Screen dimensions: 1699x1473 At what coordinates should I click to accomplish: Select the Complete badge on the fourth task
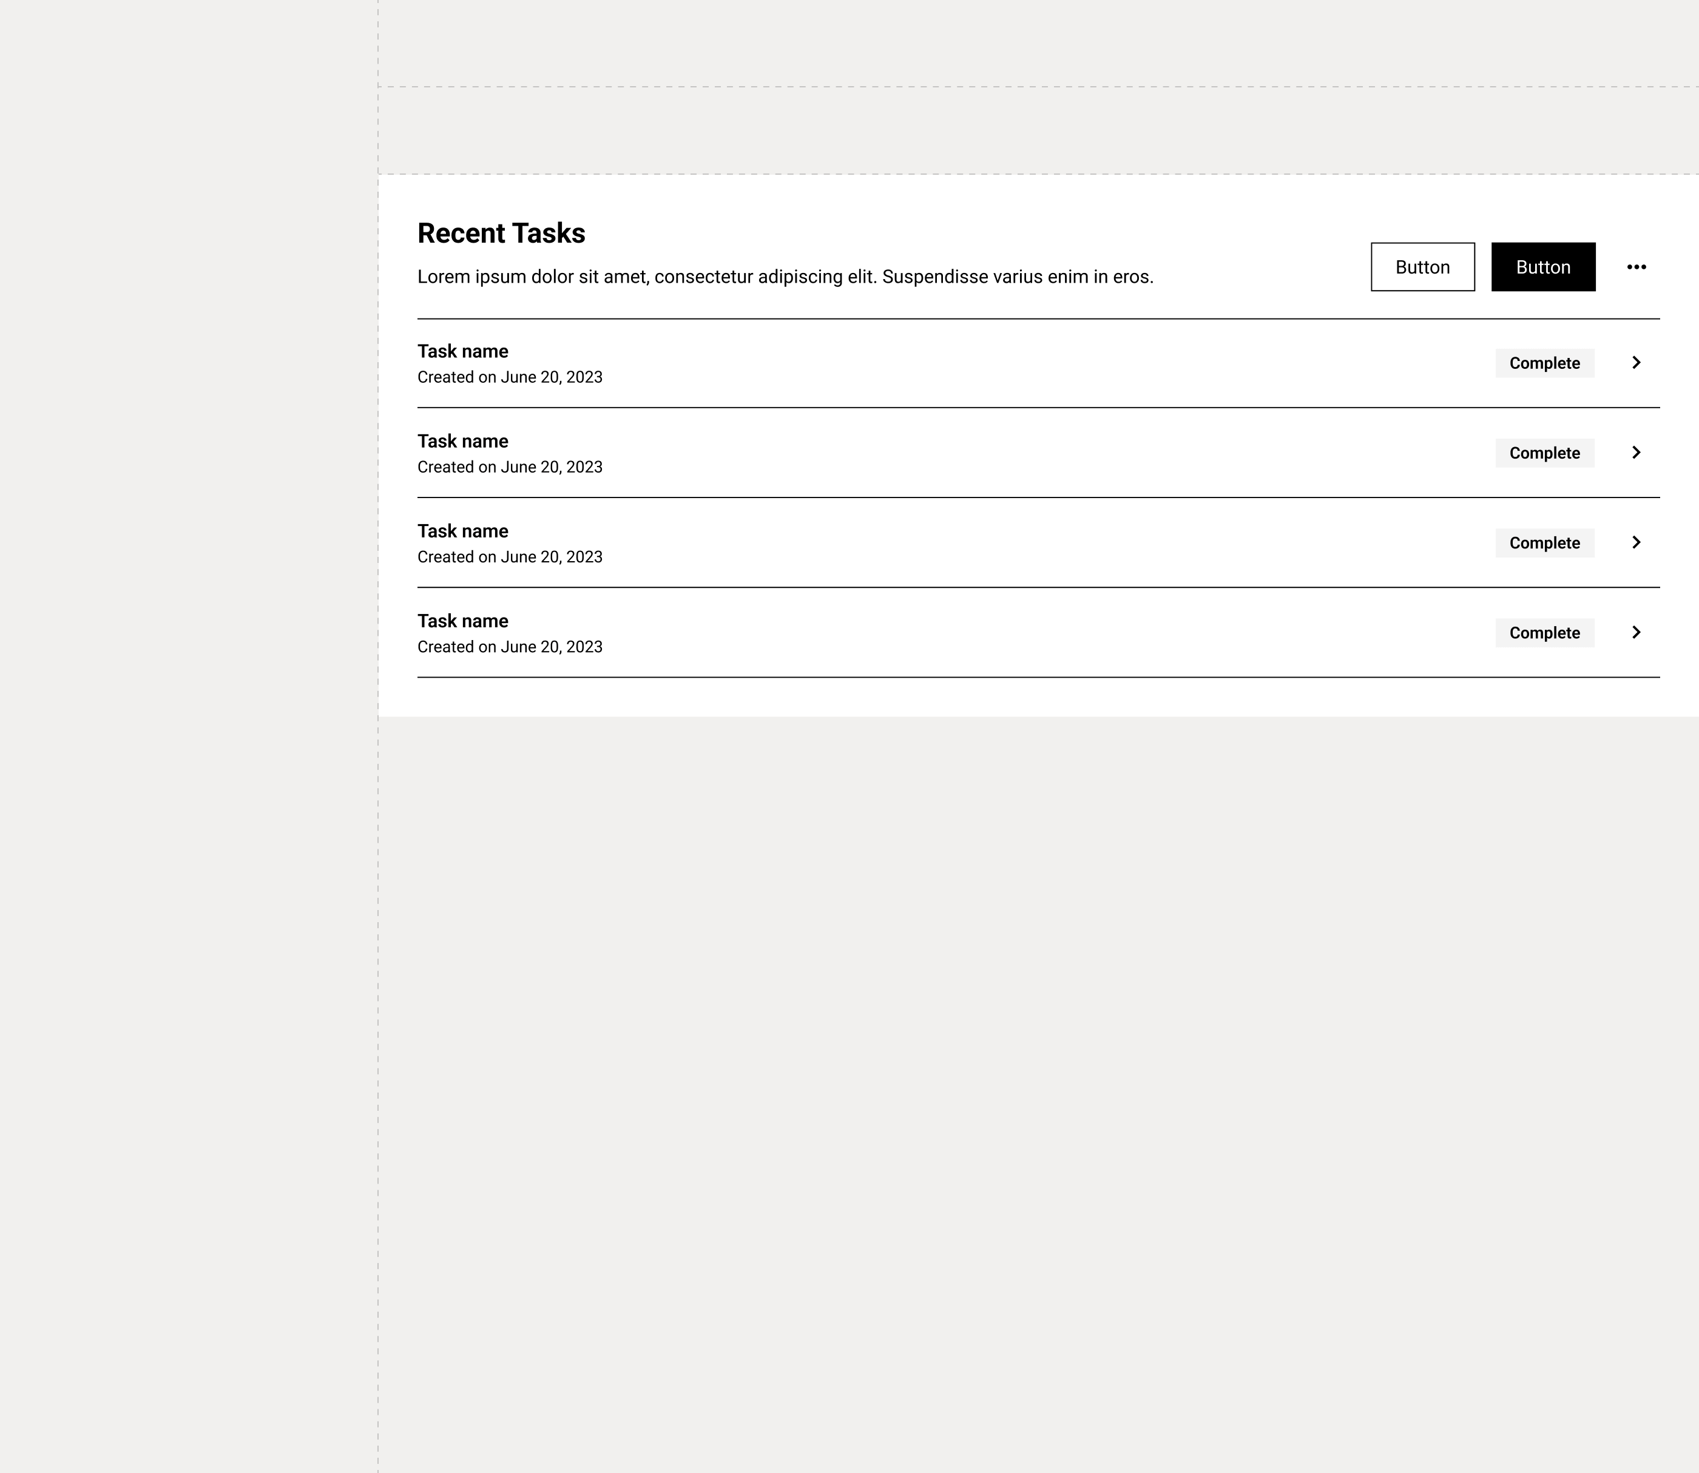click(x=1544, y=633)
